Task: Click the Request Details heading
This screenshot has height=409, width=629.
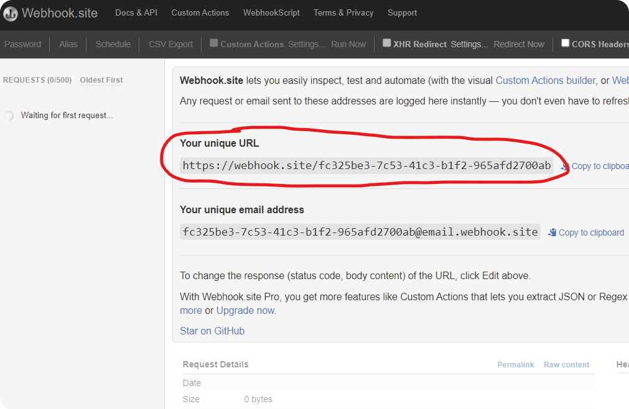Action: pos(215,364)
